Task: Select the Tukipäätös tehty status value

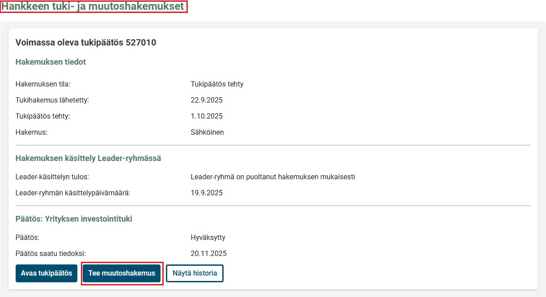Action: click(x=216, y=84)
